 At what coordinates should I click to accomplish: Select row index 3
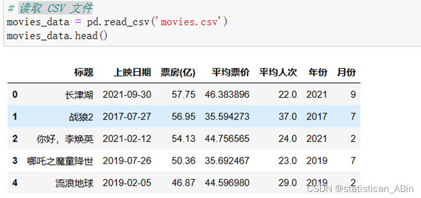(x=15, y=161)
